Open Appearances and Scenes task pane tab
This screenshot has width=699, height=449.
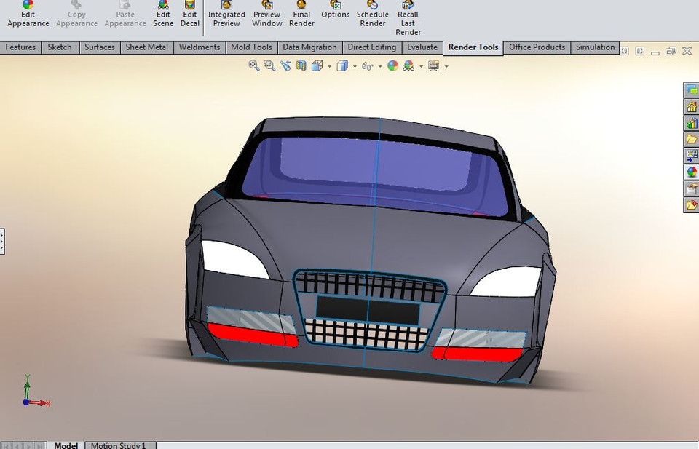click(692, 172)
